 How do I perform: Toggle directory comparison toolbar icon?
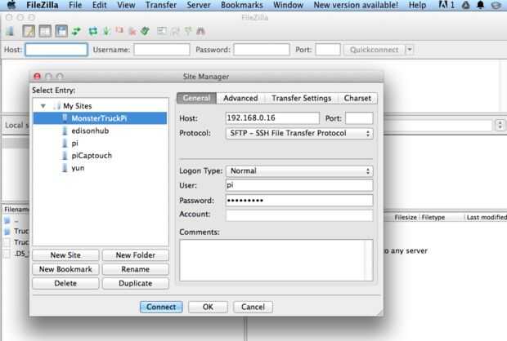click(176, 31)
